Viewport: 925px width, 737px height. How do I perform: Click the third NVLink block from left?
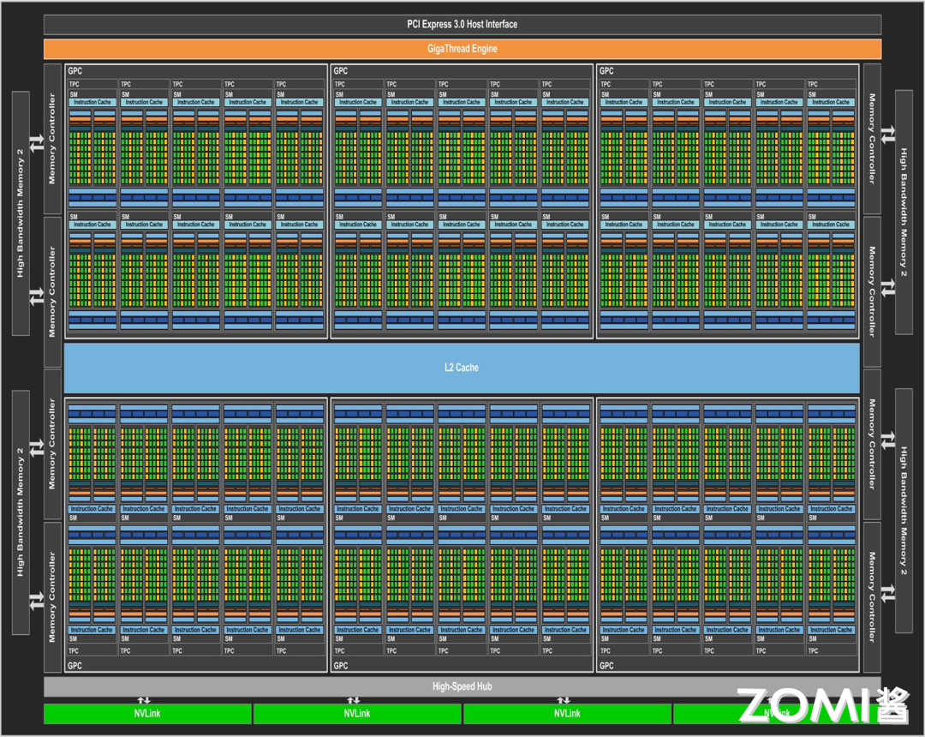566,713
